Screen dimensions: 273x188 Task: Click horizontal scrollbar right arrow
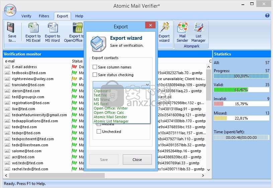click(203, 175)
